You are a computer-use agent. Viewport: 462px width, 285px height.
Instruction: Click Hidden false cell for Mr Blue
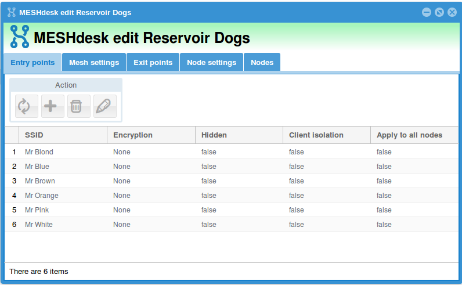point(239,166)
